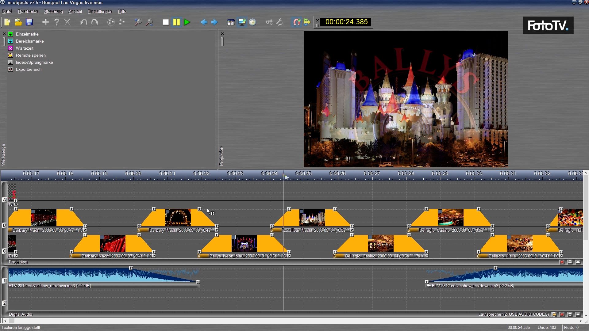Pause playback with the yellow pause button
This screenshot has width=589, height=331.
[x=176, y=22]
